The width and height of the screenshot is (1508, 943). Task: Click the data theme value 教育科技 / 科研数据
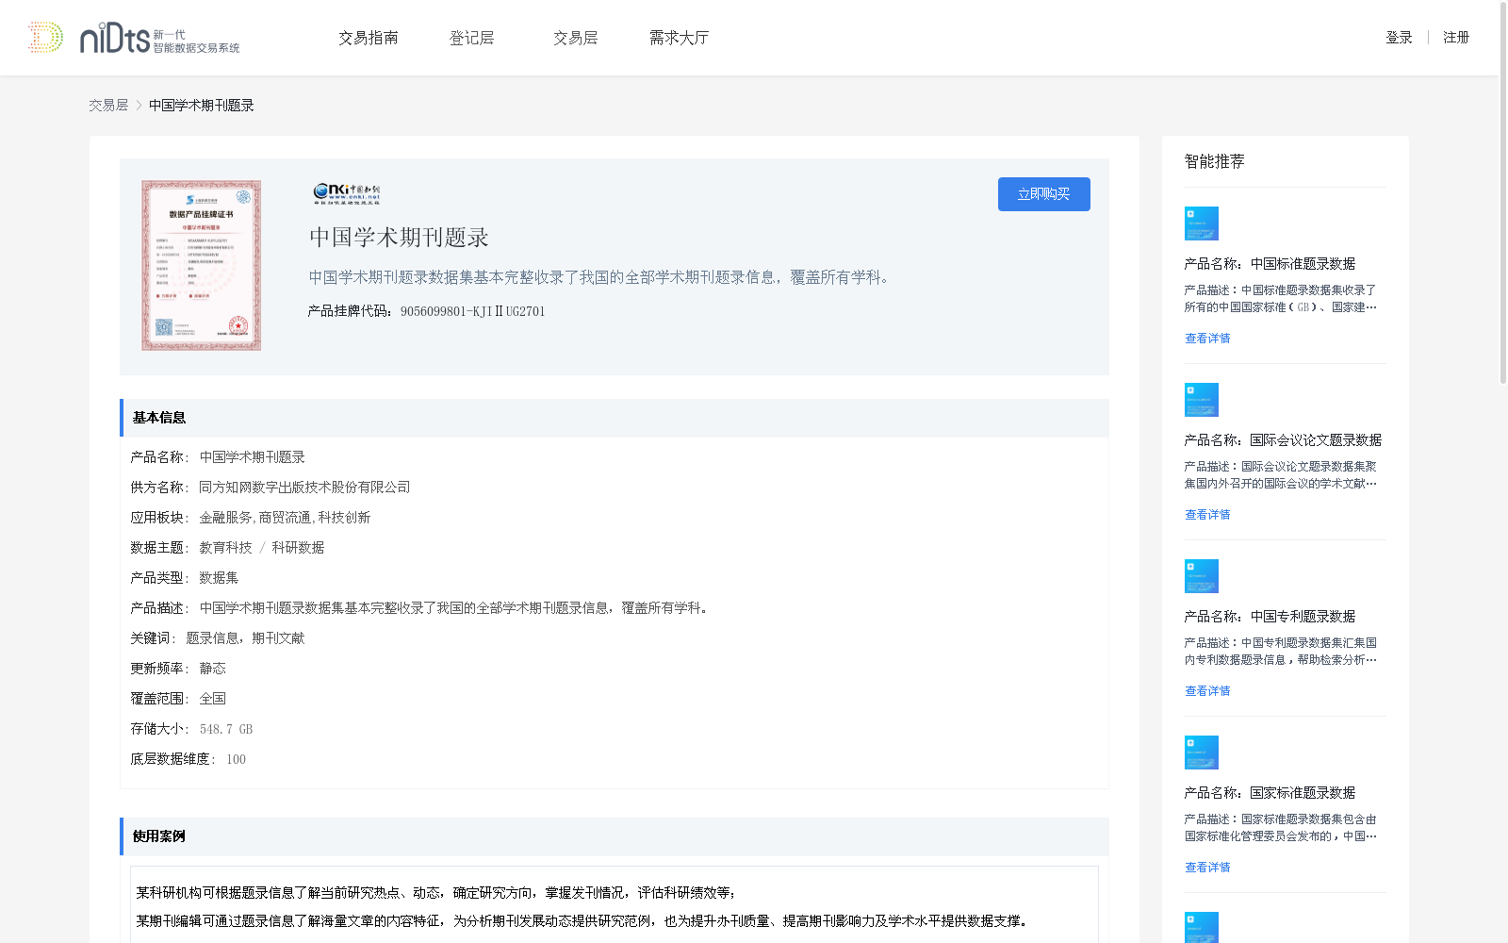(262, 548)
